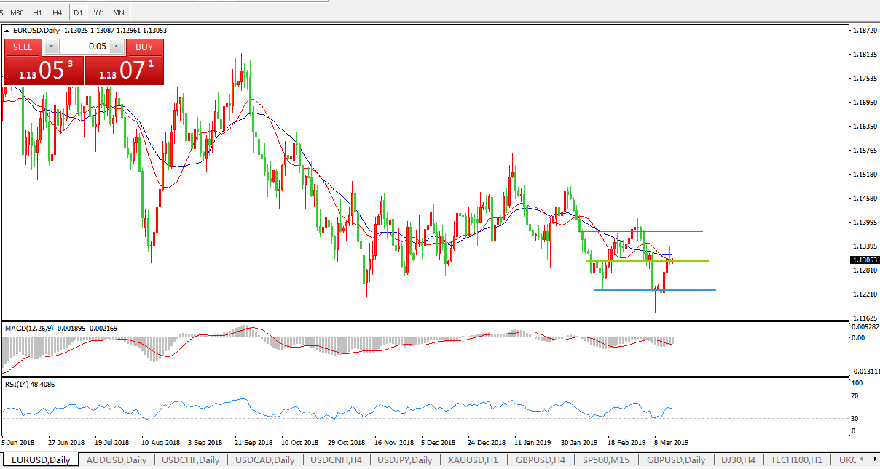Switch to M30 timeframe
880x469 pixels.
coord(17,12)
